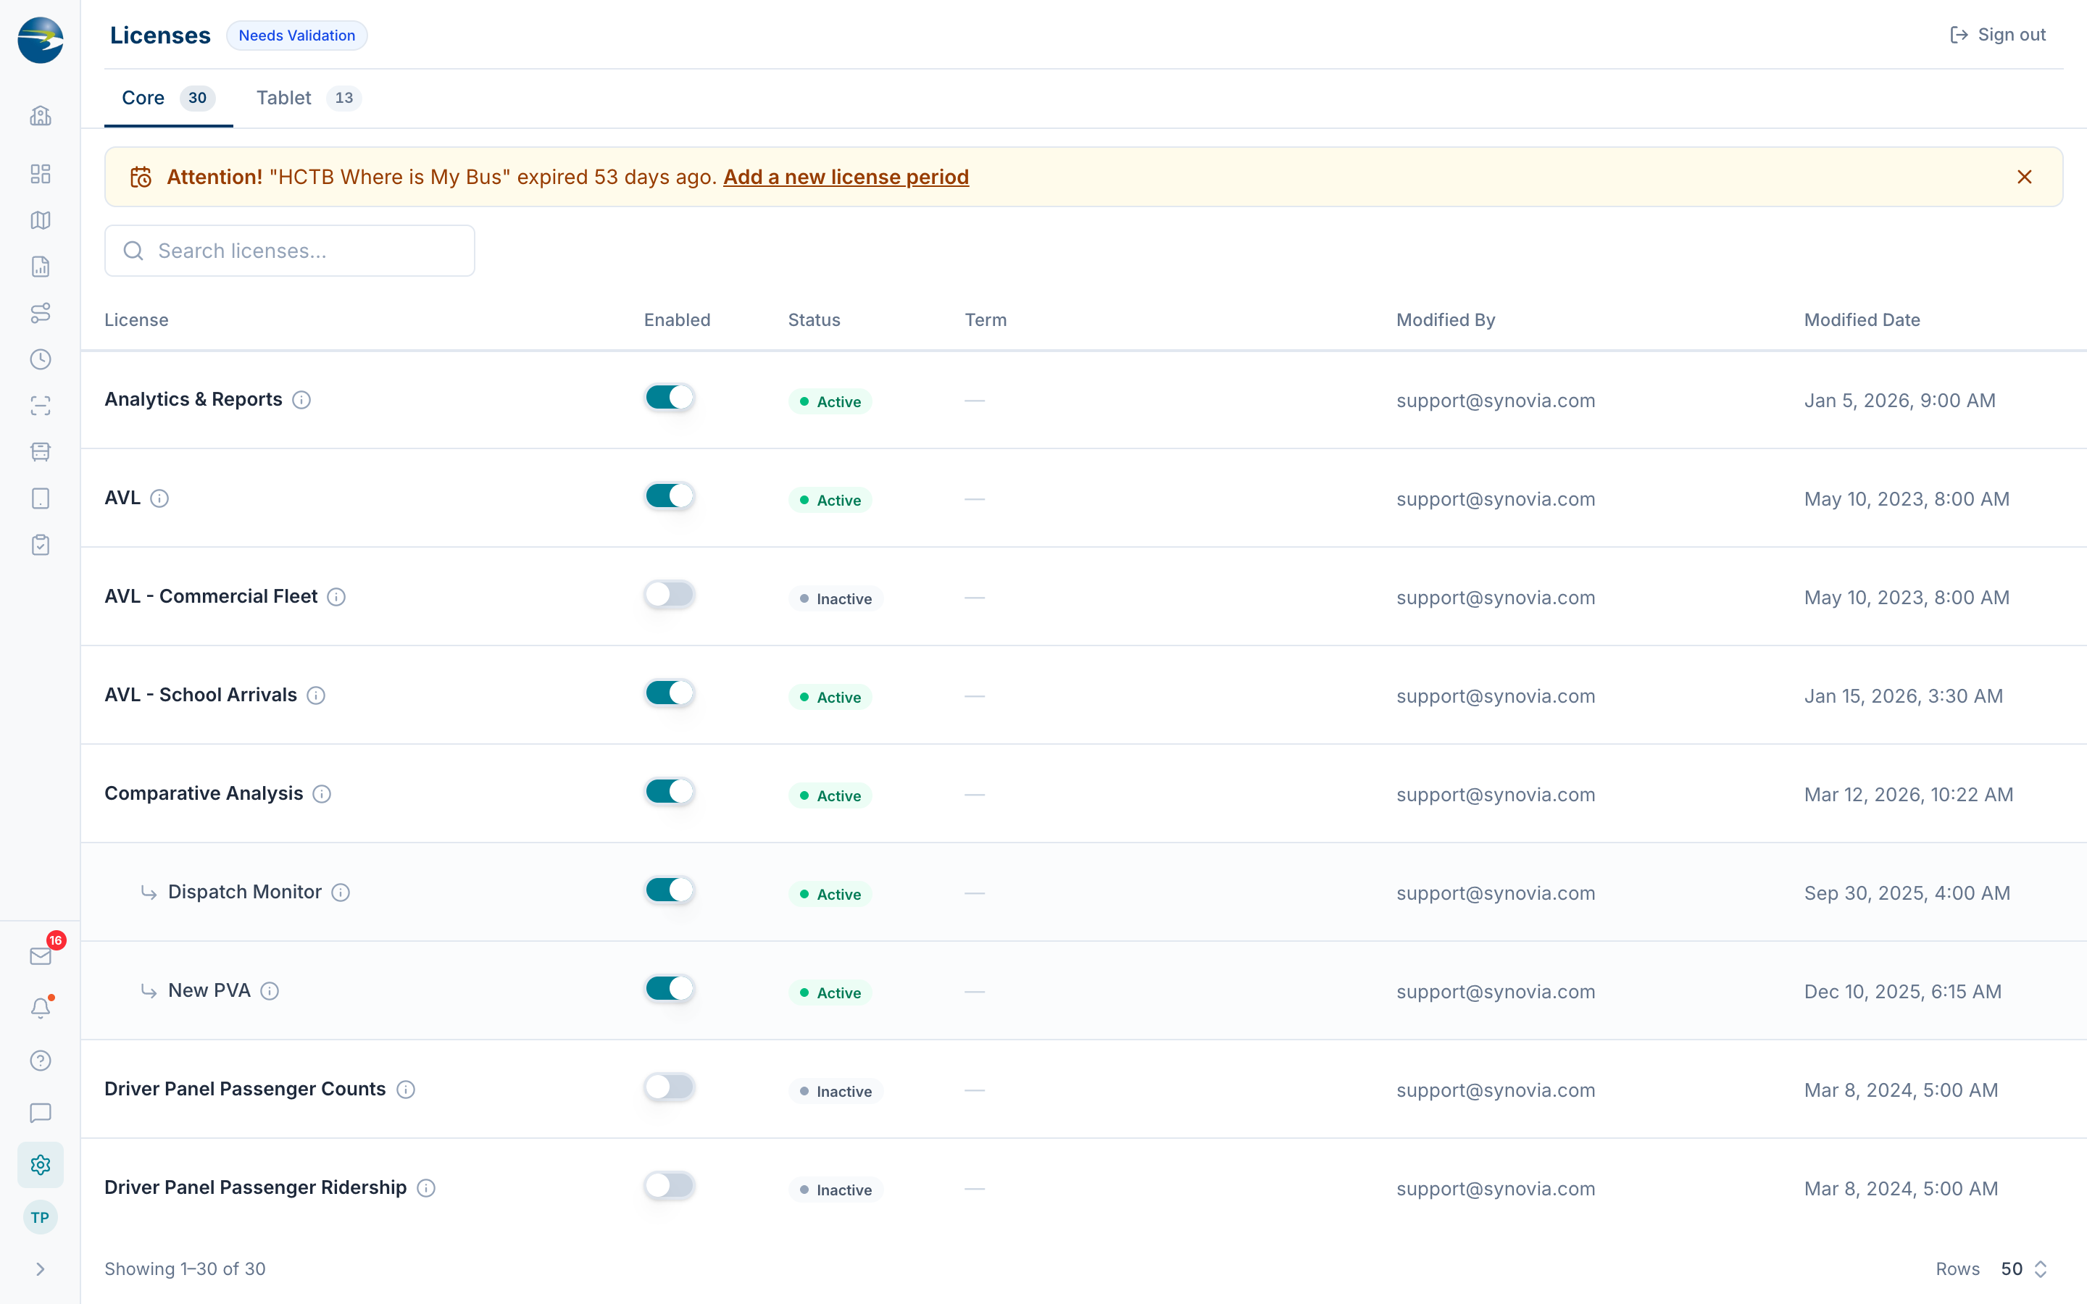The width and height of the screenshot is (2087, 1304).
Task: Open the clock history icon in sidebar
Action: coord(41,359)
